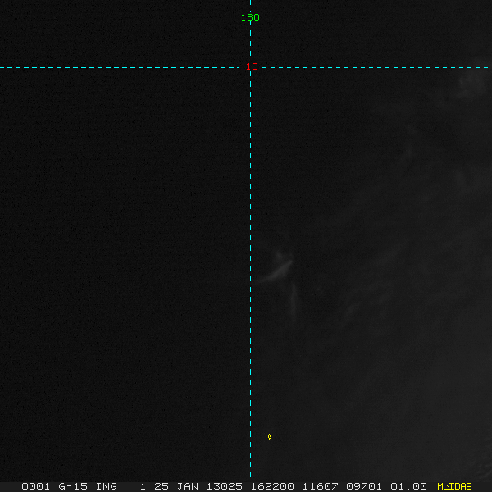Click the yellow cursor mark left of 0001

(15, 486)
